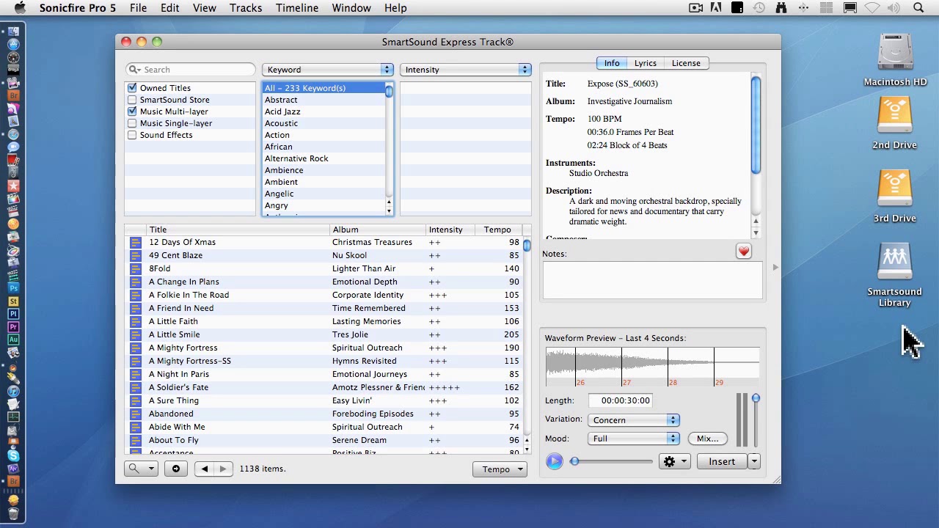The image size is (939, 528).
Task: Click the track icon beside Abandoned
Action: coord(135,414)
